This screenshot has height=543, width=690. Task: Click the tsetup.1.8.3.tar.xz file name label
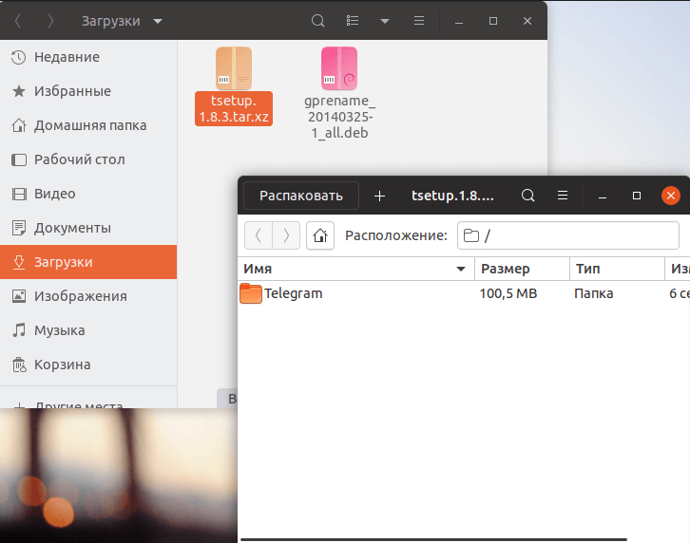[234, 108]
